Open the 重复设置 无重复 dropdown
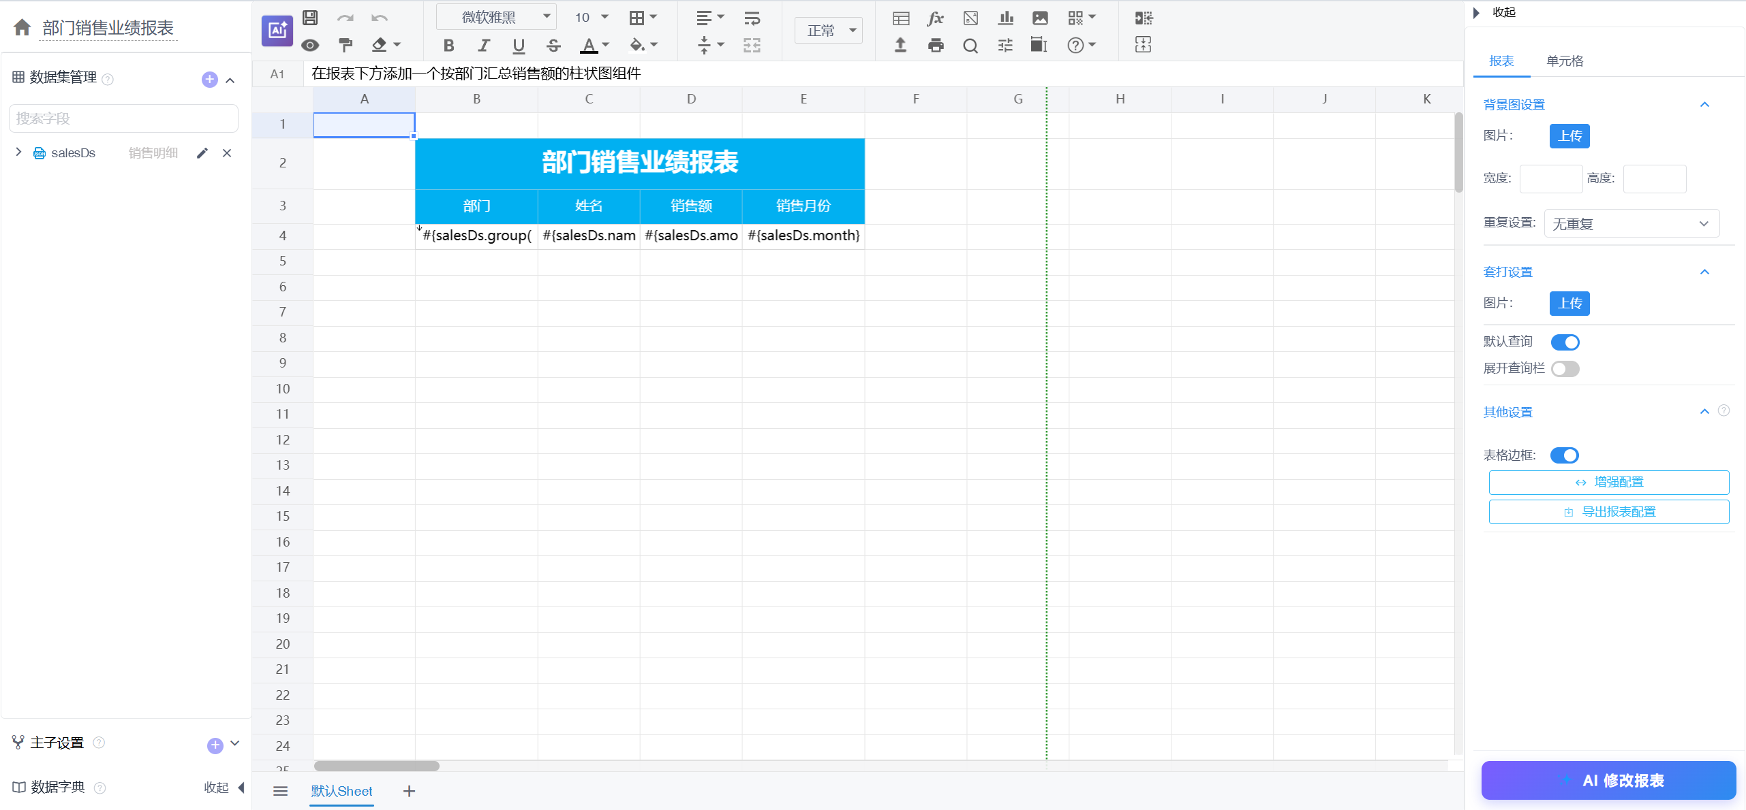 (1632, 223)
